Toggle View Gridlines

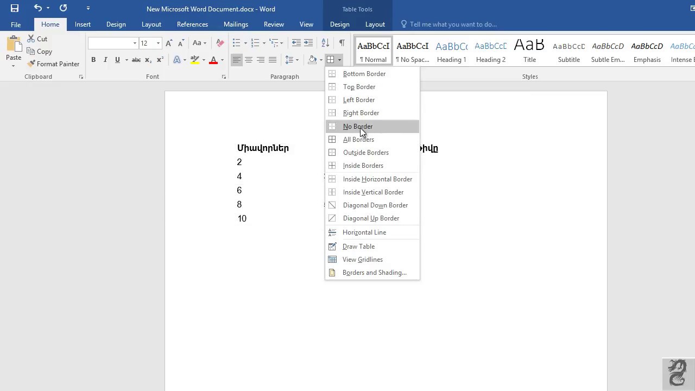pyautogui.click(x=372, y=260)
